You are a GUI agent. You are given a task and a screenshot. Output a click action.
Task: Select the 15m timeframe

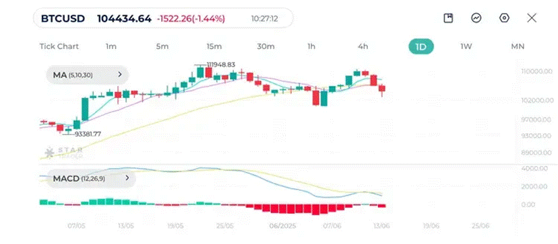(214, 46)
